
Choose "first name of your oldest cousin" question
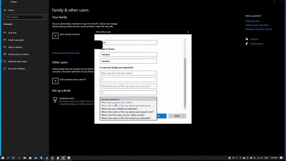[128, 115]
